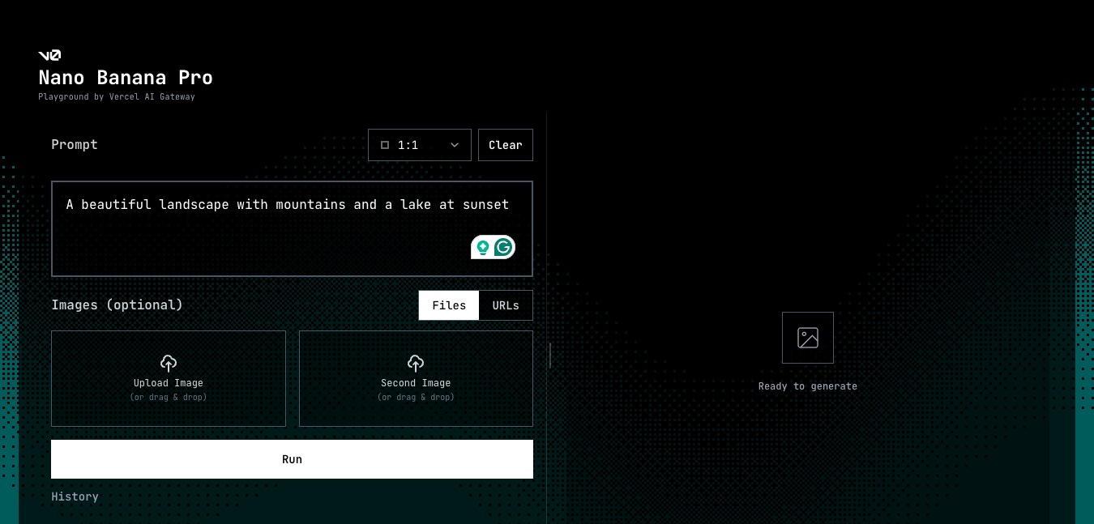Click the upload cloud icon in Second Image box
Screen dimensions: 1094x524
416,363
